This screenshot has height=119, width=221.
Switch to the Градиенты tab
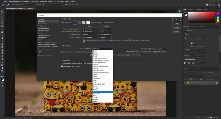pos(198,10)
